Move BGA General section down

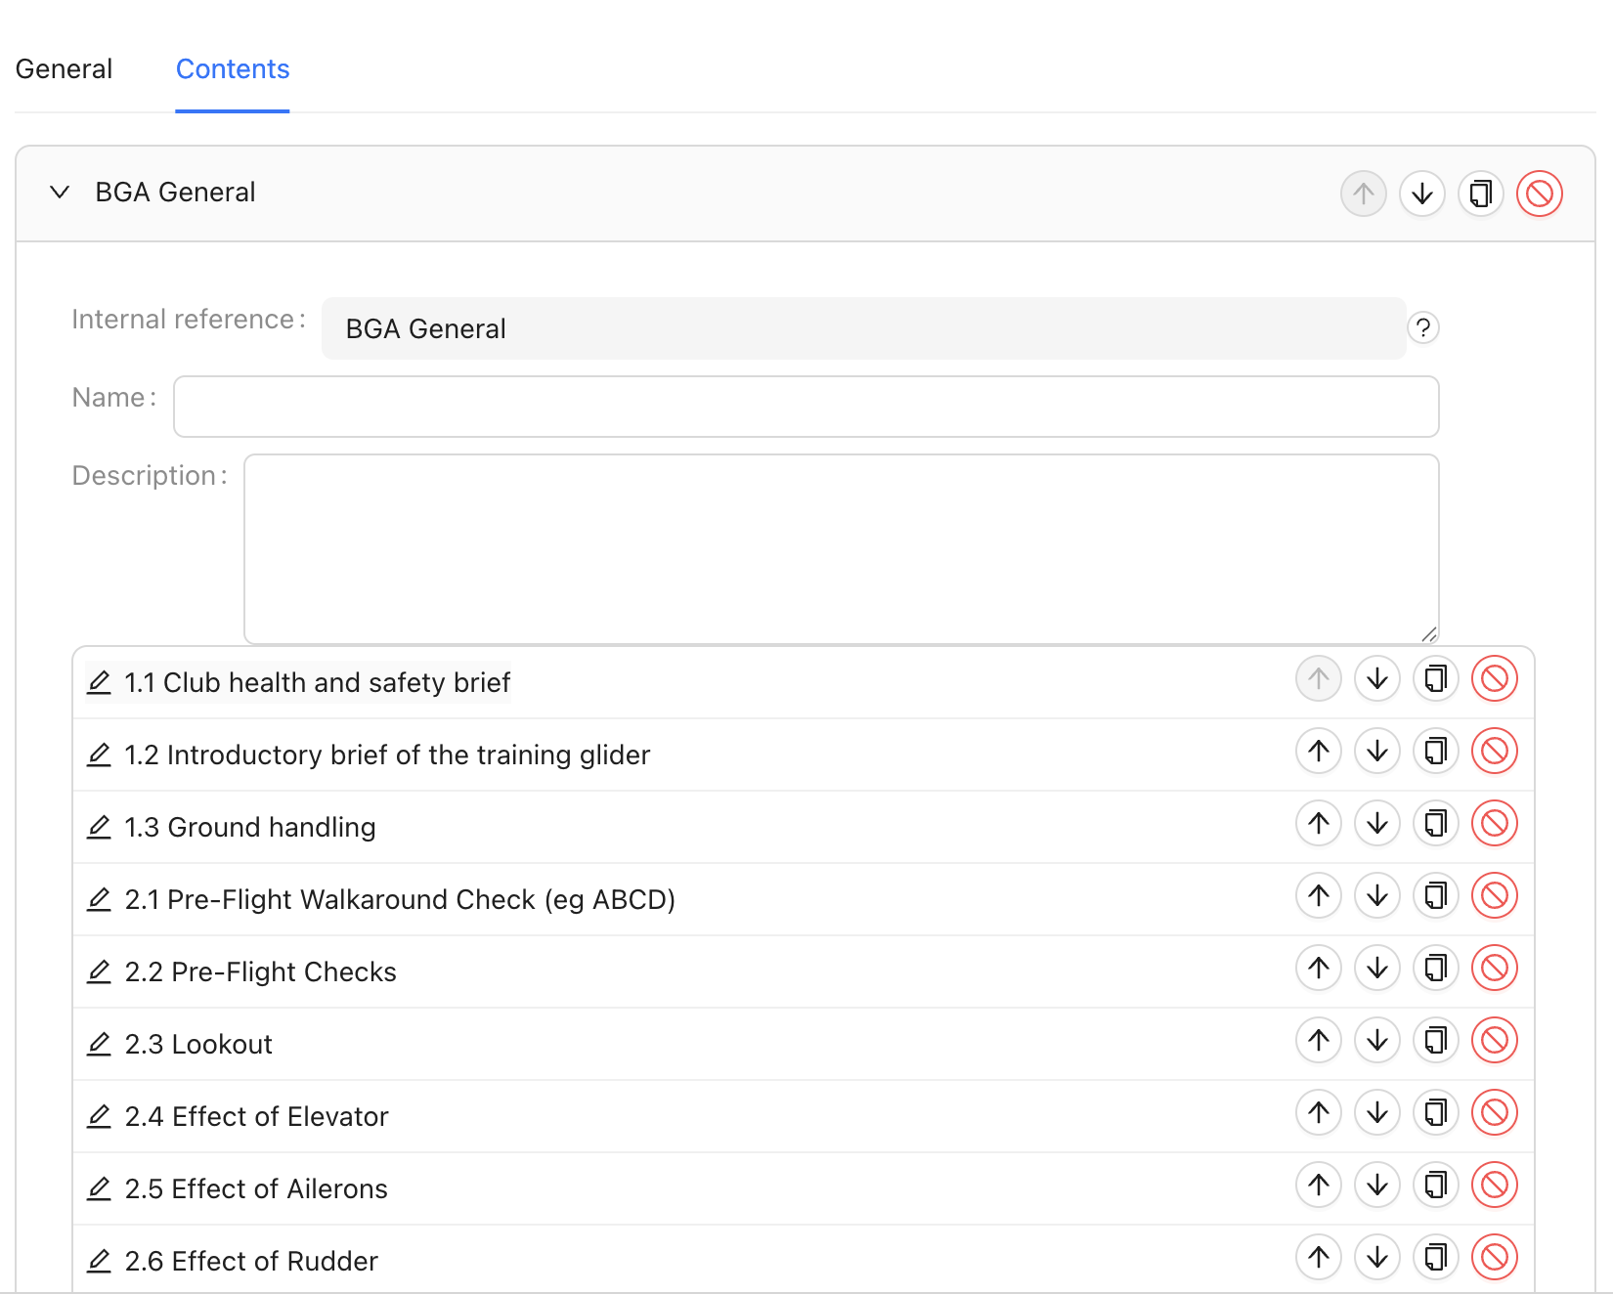pyautogui.click(x=1421, y=194)
